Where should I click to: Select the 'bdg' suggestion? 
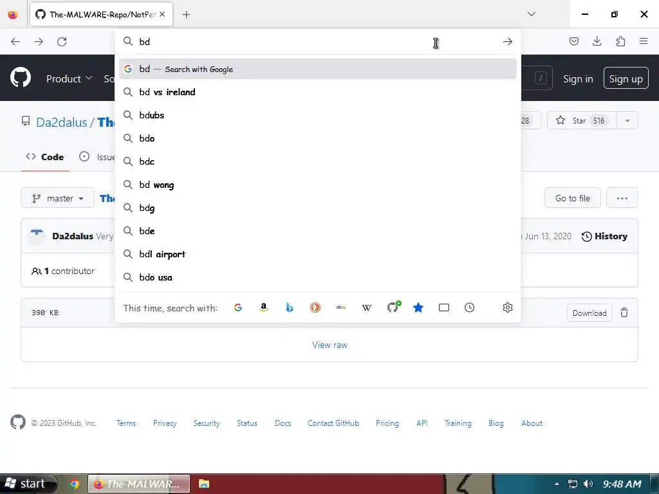click(318, 208)
